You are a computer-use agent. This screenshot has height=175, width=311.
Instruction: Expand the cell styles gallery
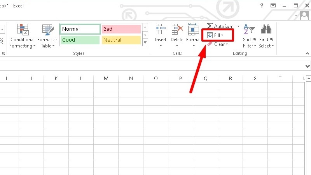[145, 42]
